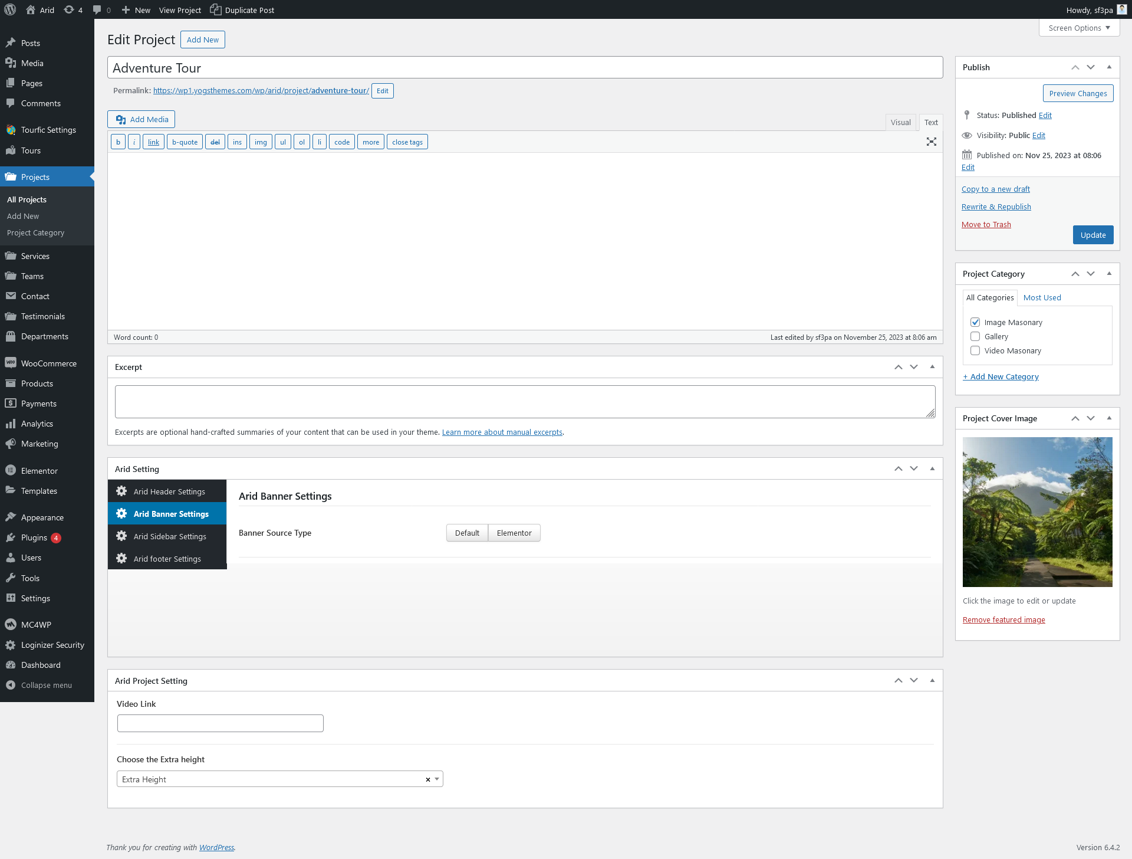
Task: Check the Gallery category box
Action: 975,336
